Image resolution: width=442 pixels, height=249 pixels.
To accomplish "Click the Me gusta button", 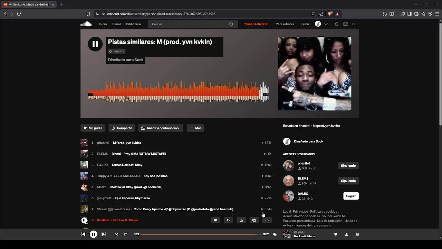I will coord(93,128).
